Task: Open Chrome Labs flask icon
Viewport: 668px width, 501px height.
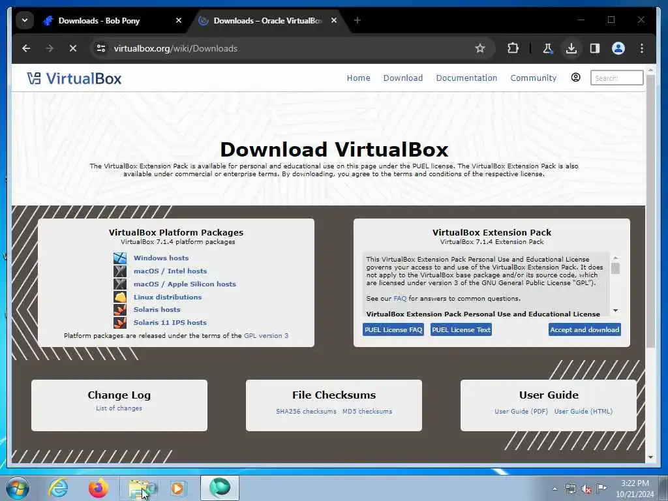Action: tap(548, 48)
